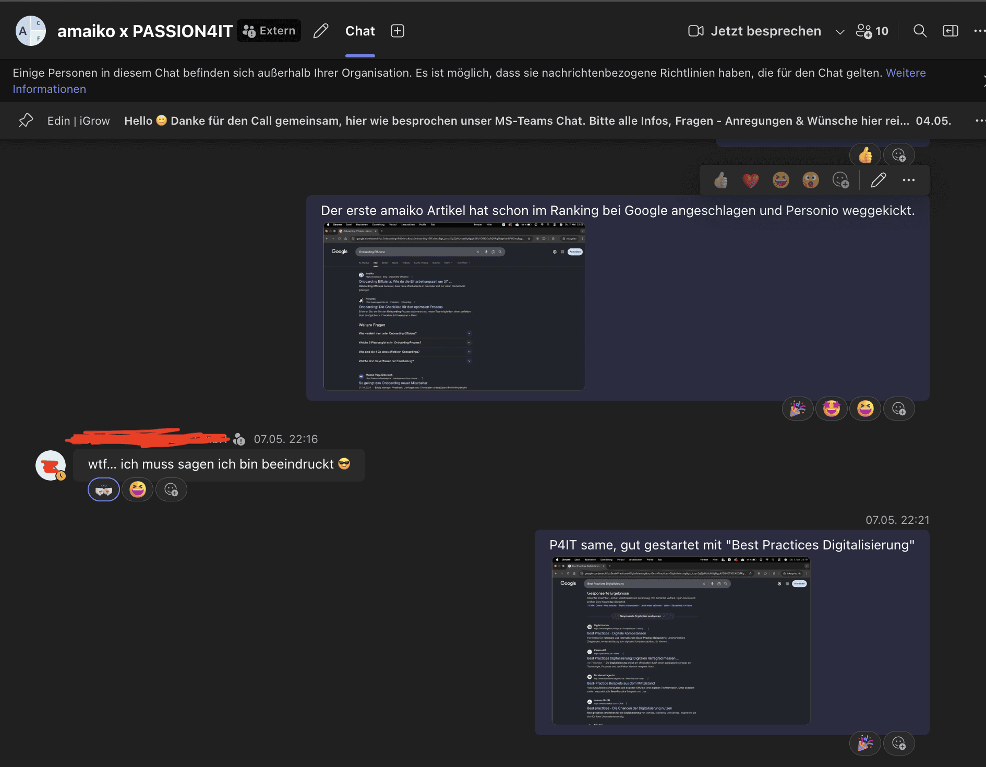Image resolution: width=986 pixels, height=767 pixels.
Task: Open chat in side panel icon
Action: [x=951, y=31]
